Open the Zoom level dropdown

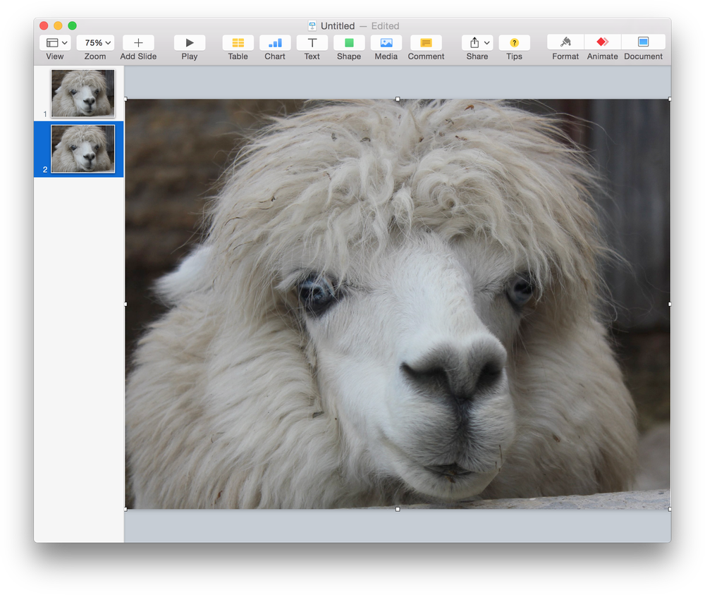pyautogui.click(x=95, y=42)
